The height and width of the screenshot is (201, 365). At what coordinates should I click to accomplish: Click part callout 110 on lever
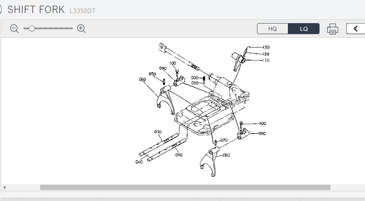pyautogui.click(x=266, y=61)
